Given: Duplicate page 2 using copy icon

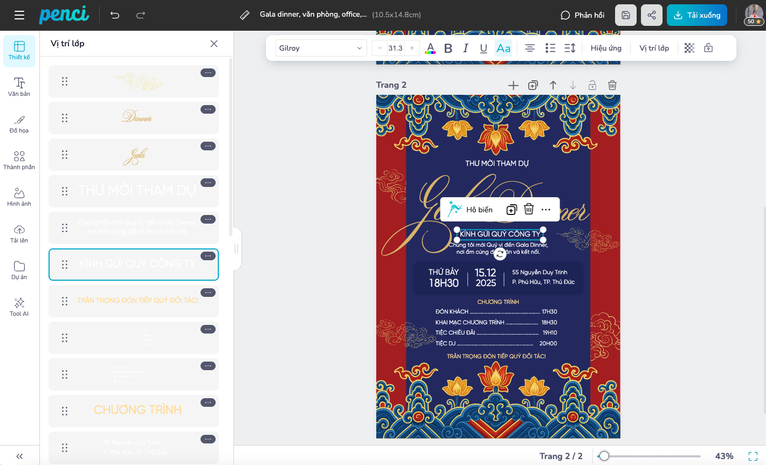Looking at the screenshot, I should [533, 85].
